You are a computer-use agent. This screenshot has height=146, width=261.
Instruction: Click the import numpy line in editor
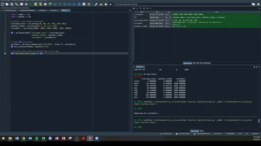click(20, 15)
